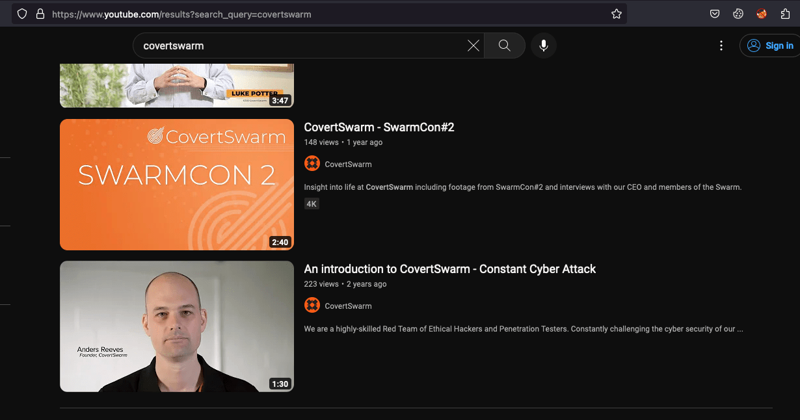The height and width of the screenshot is (420, 800).
Task: Clear the search query with the X icon
Action: pos(473,46)
